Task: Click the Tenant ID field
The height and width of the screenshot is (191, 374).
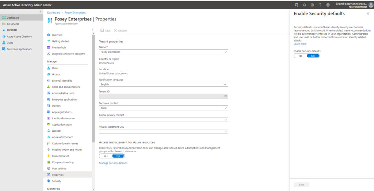Action: click(163, 96)
